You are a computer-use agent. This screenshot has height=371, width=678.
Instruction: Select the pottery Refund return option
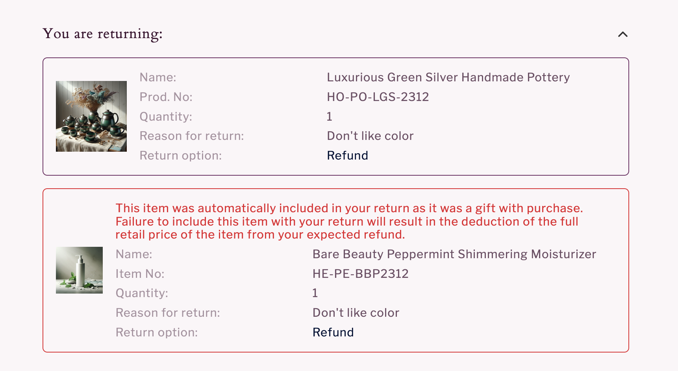pyautogui.click(x=347, y=155)
